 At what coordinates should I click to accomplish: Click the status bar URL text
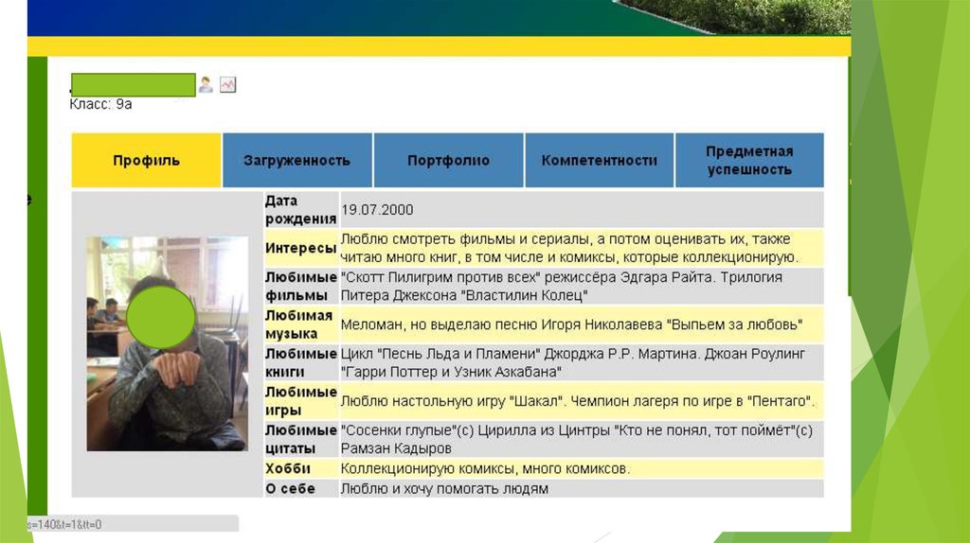[x=64, y=524]
